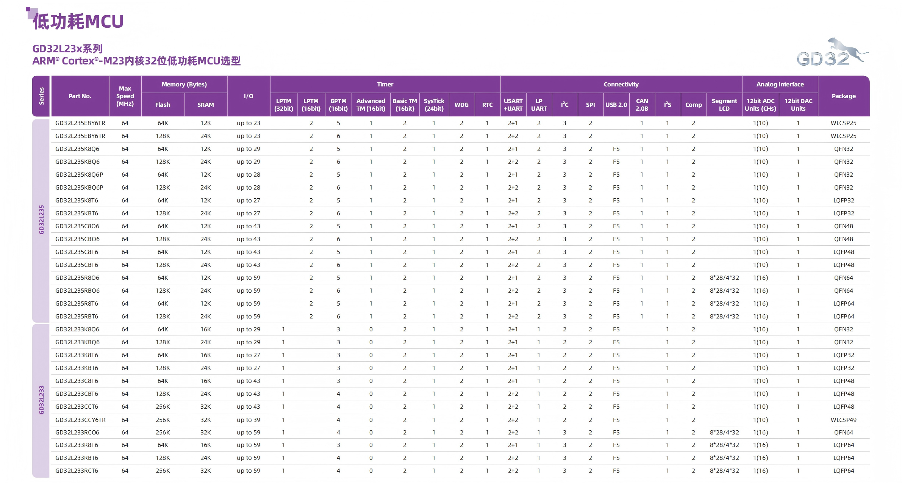Click the Part No. column header

(x=80, y=96)
